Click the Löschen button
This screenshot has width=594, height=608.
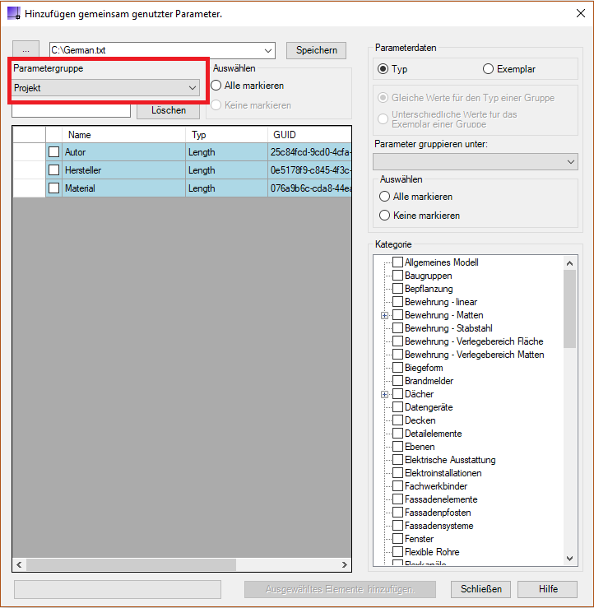click(169, 110)
